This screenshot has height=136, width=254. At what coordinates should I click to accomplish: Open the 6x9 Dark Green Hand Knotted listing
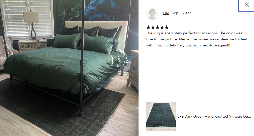(x=214, y=116)
